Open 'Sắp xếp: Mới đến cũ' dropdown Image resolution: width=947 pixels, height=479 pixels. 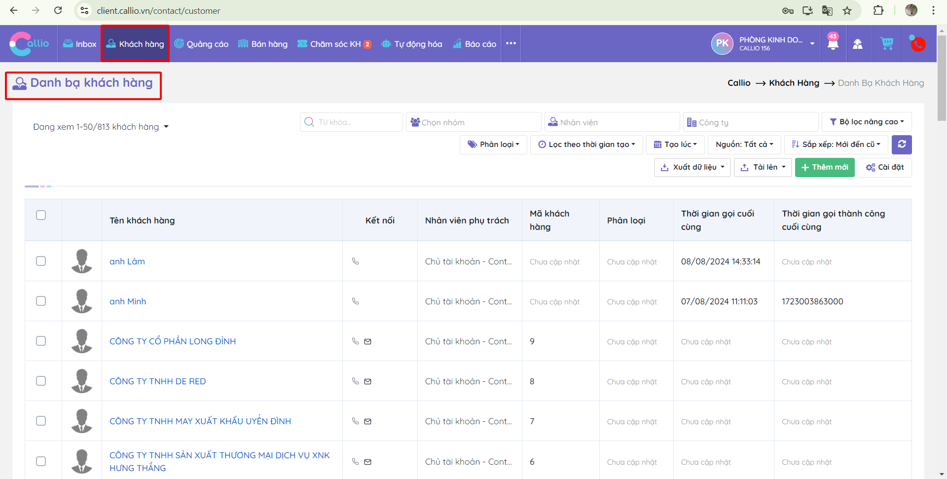click(x=836, y=145)
